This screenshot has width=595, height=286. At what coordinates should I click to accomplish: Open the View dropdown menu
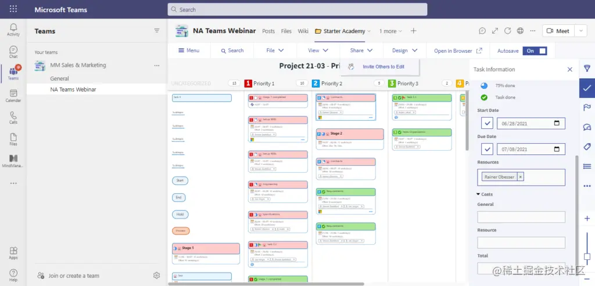318,50
